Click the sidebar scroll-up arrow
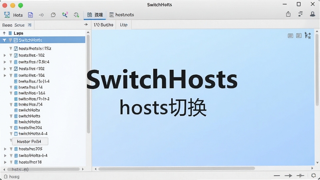Screen dimensions: 320x180 [x=88, y=32]
